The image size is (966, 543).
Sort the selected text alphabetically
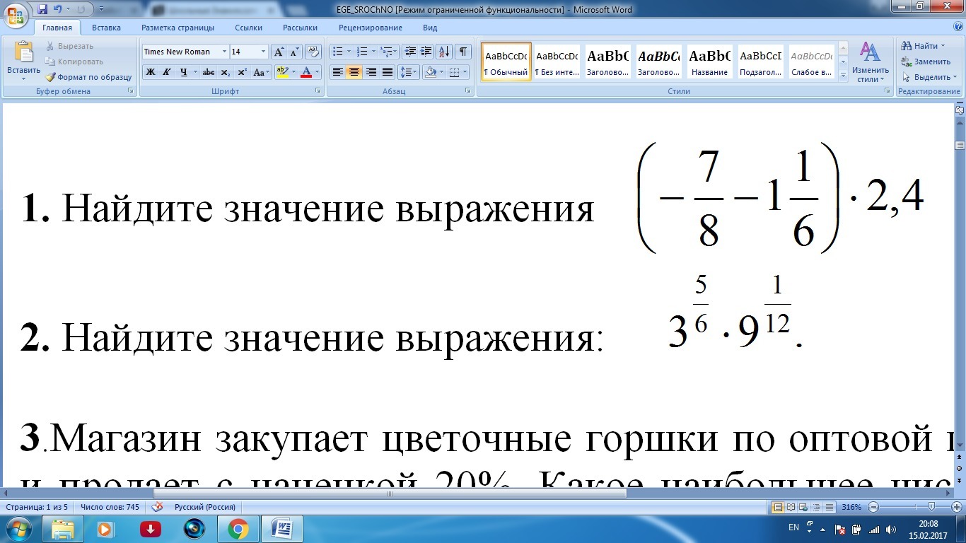[x=444, y=52]
